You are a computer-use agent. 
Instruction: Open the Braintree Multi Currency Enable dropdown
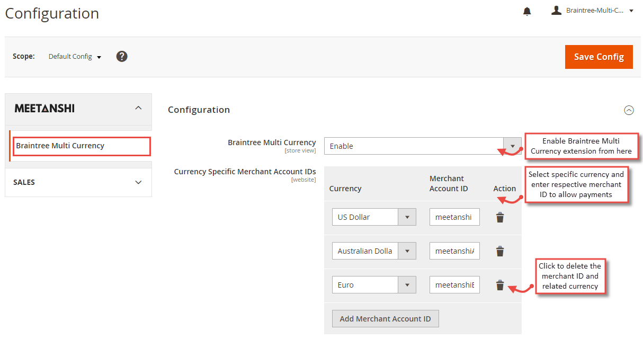click(x=423, y=146)
